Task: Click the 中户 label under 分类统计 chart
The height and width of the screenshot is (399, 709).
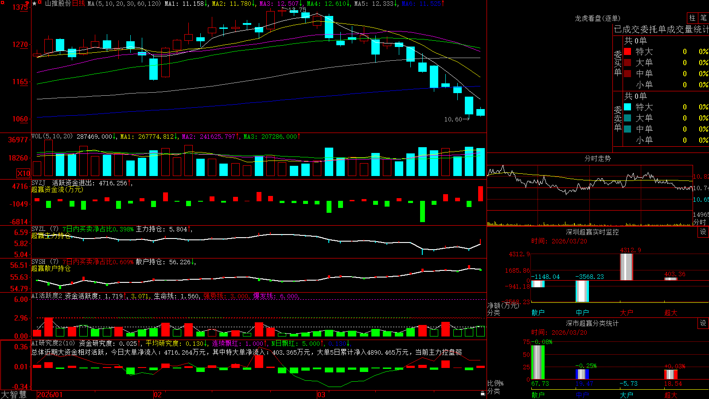Action: (582, 395)
